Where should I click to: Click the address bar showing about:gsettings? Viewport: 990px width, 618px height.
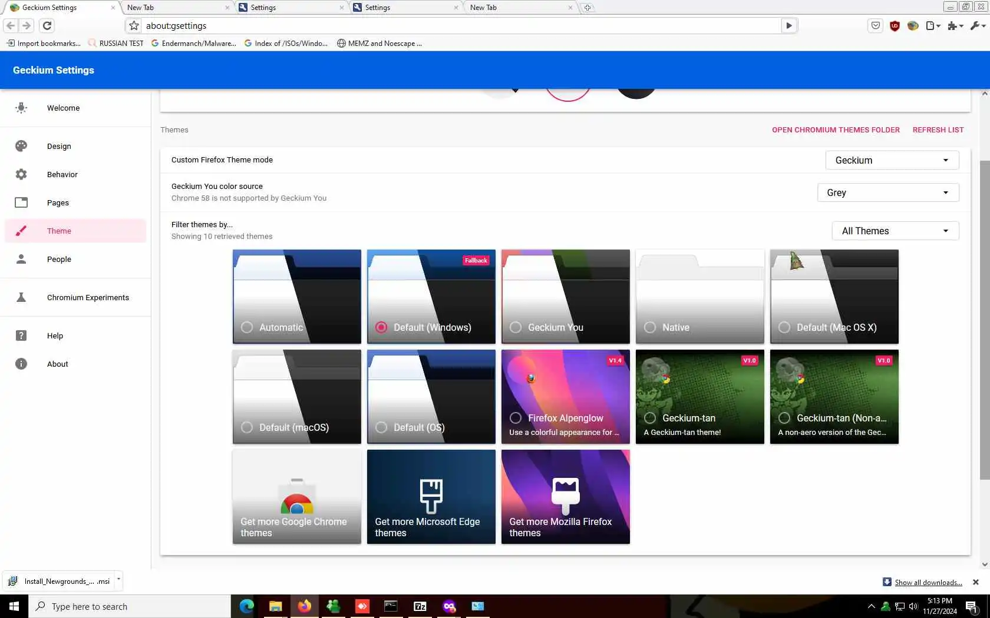click(x=461, y=25)
